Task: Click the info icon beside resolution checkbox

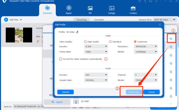Action: click(x=106, y=59)
